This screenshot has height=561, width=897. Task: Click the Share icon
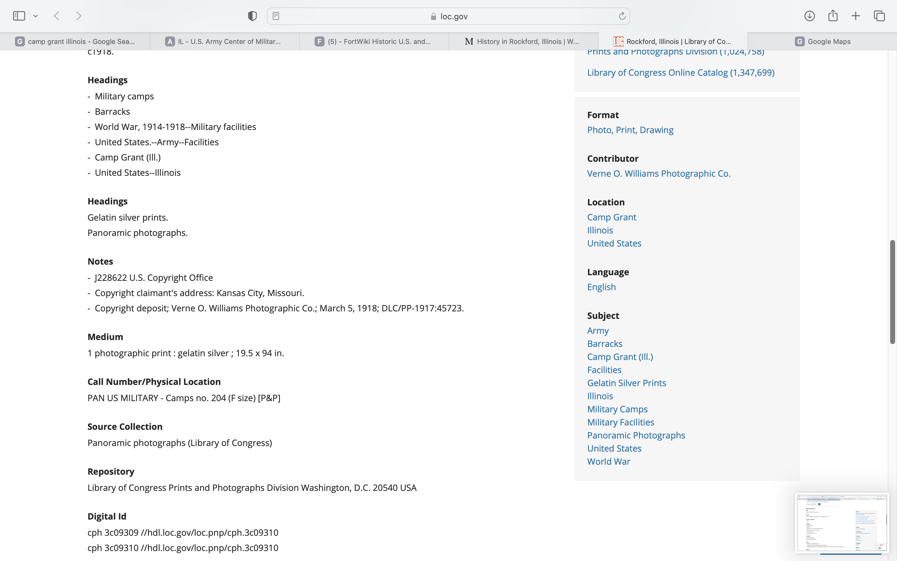[x=833, y=16]
